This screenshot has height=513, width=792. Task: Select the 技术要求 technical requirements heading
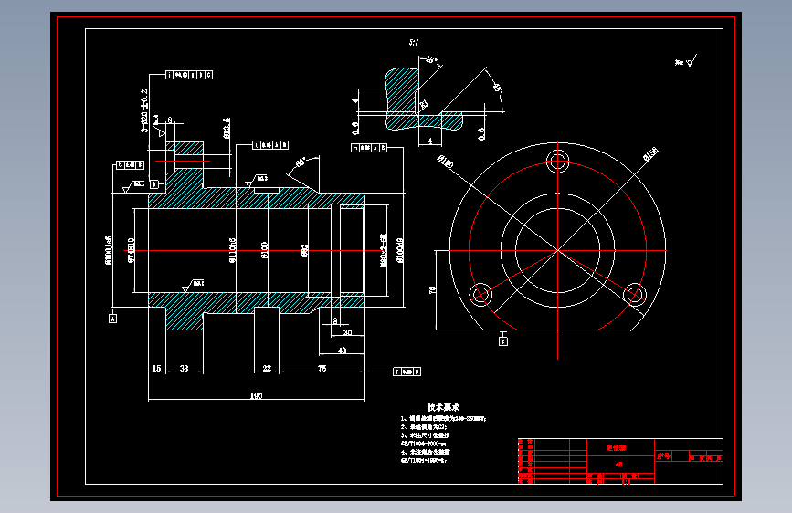[443, 407]
